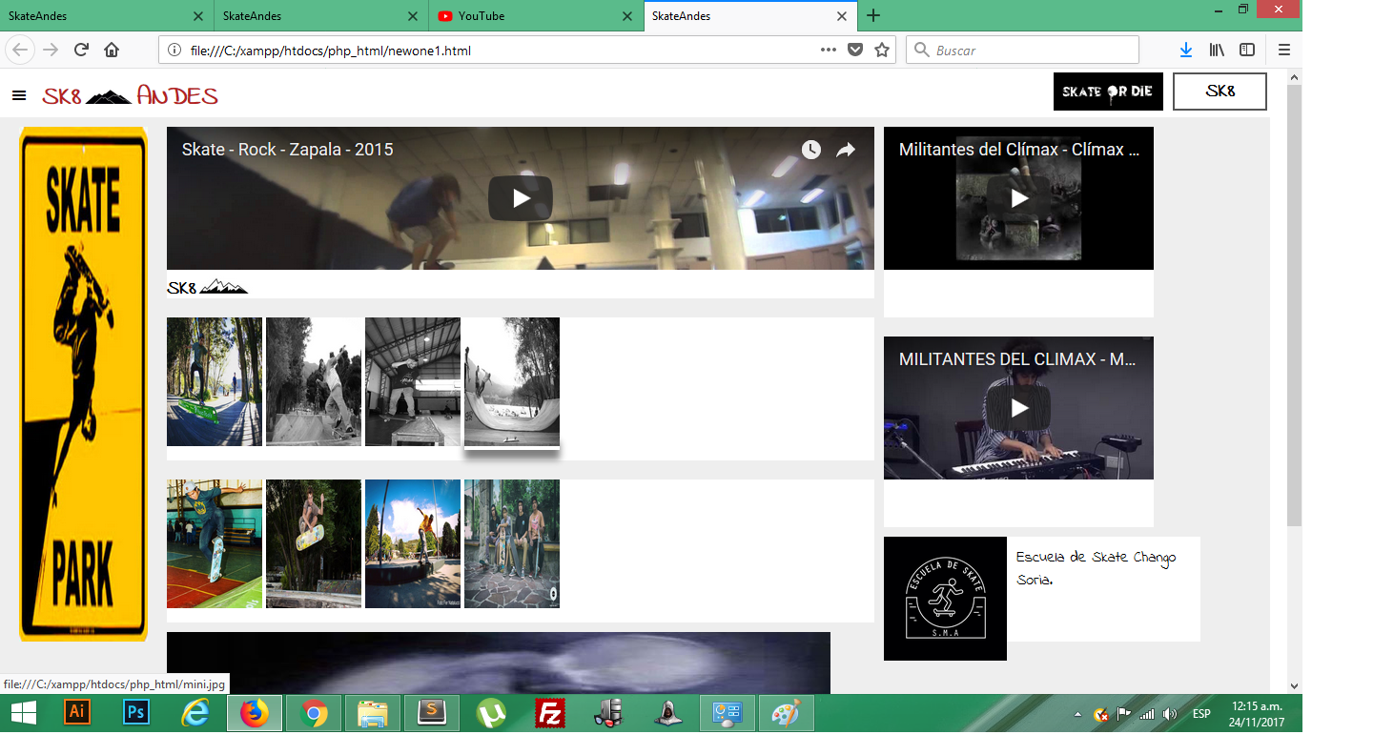1394x755 pixels.
Task: Click the Escuela de Skate S.M.A logo
Action: (x=945, y=599)
